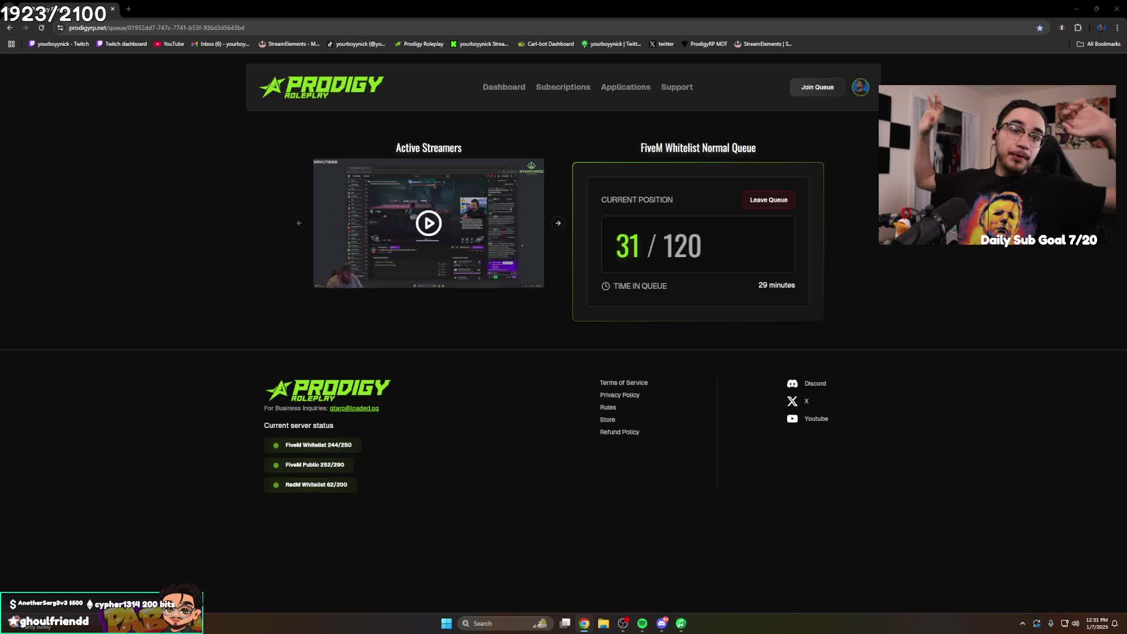Reload the page with the refresh icon
This screenshot has height=634, width=1127.
tap(41, 28)
